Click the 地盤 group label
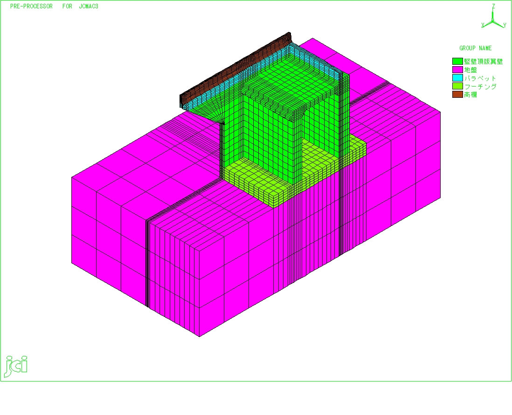The height and width of the screenshot is (415, 512). tap(470, 70)
